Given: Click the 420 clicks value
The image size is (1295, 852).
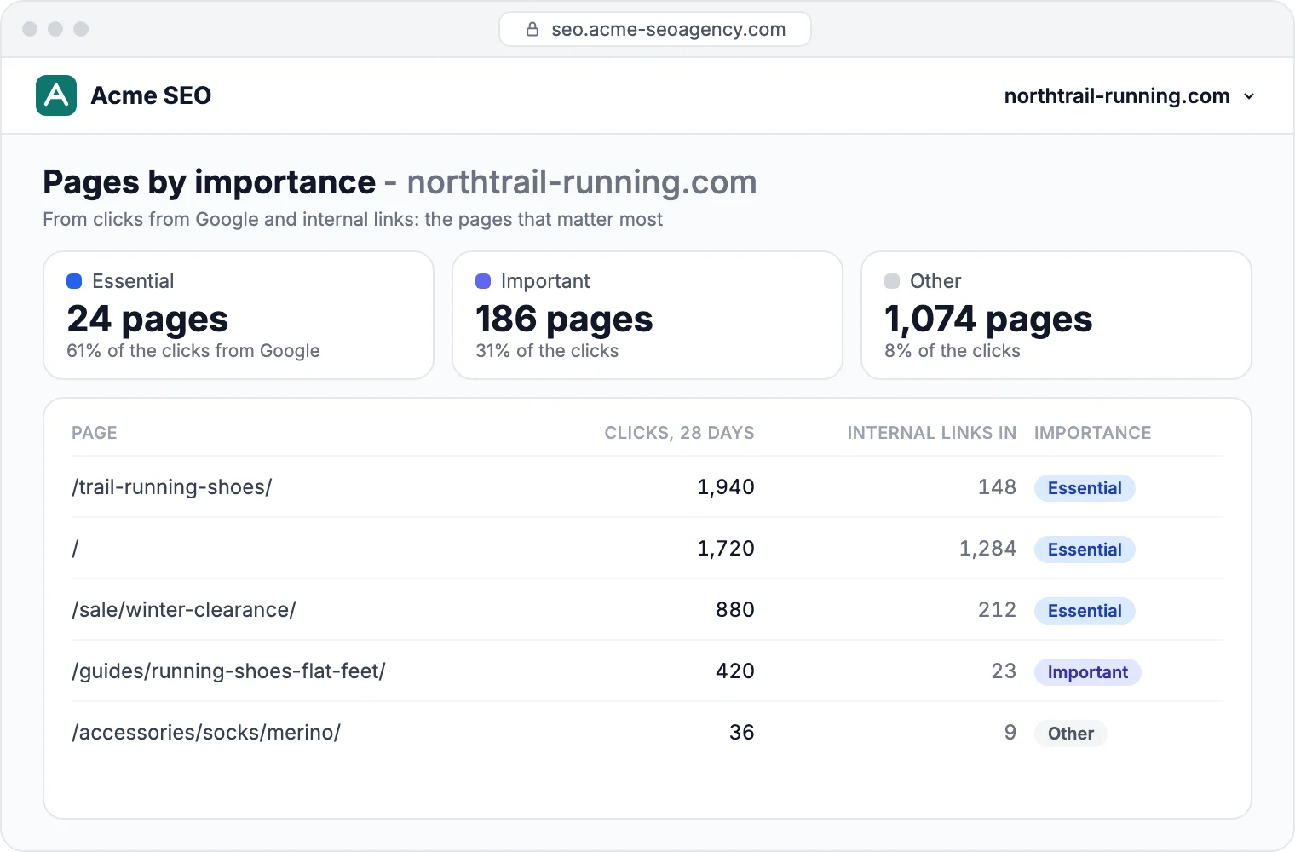Looking at the screenshot, I should (735, 671).
